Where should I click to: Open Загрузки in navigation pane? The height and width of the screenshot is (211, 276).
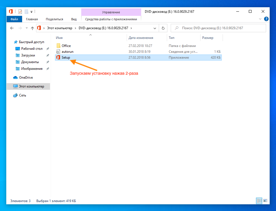click(x=28, y=55)
